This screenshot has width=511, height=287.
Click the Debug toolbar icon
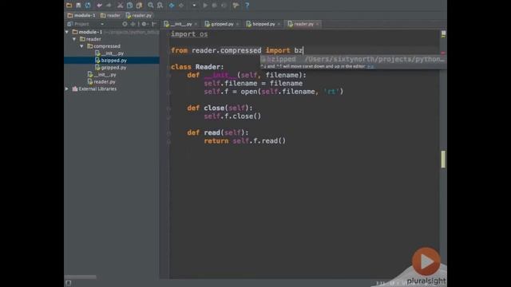[x=215, y=6]
